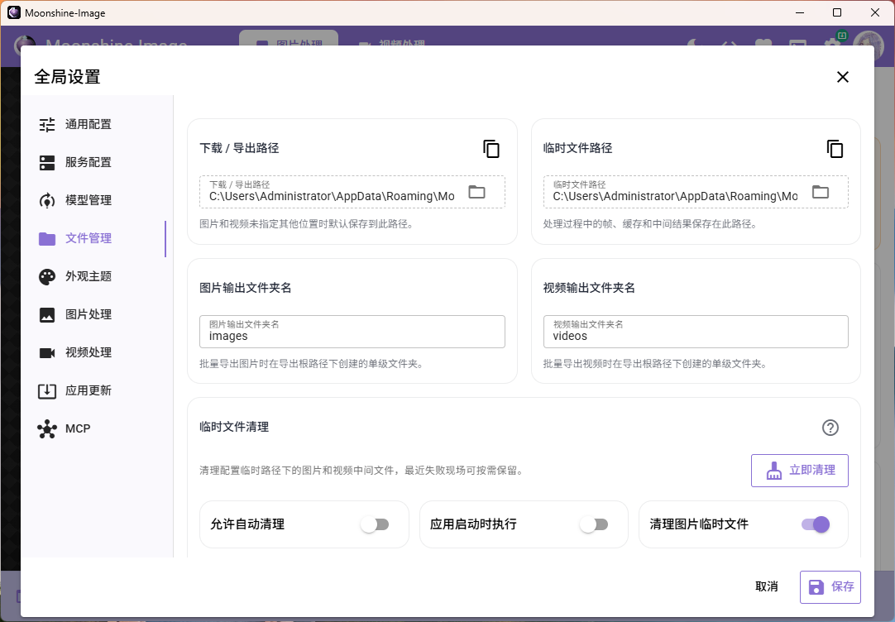Browse folder for 下载 / 导出路径

tap(476, 192)
